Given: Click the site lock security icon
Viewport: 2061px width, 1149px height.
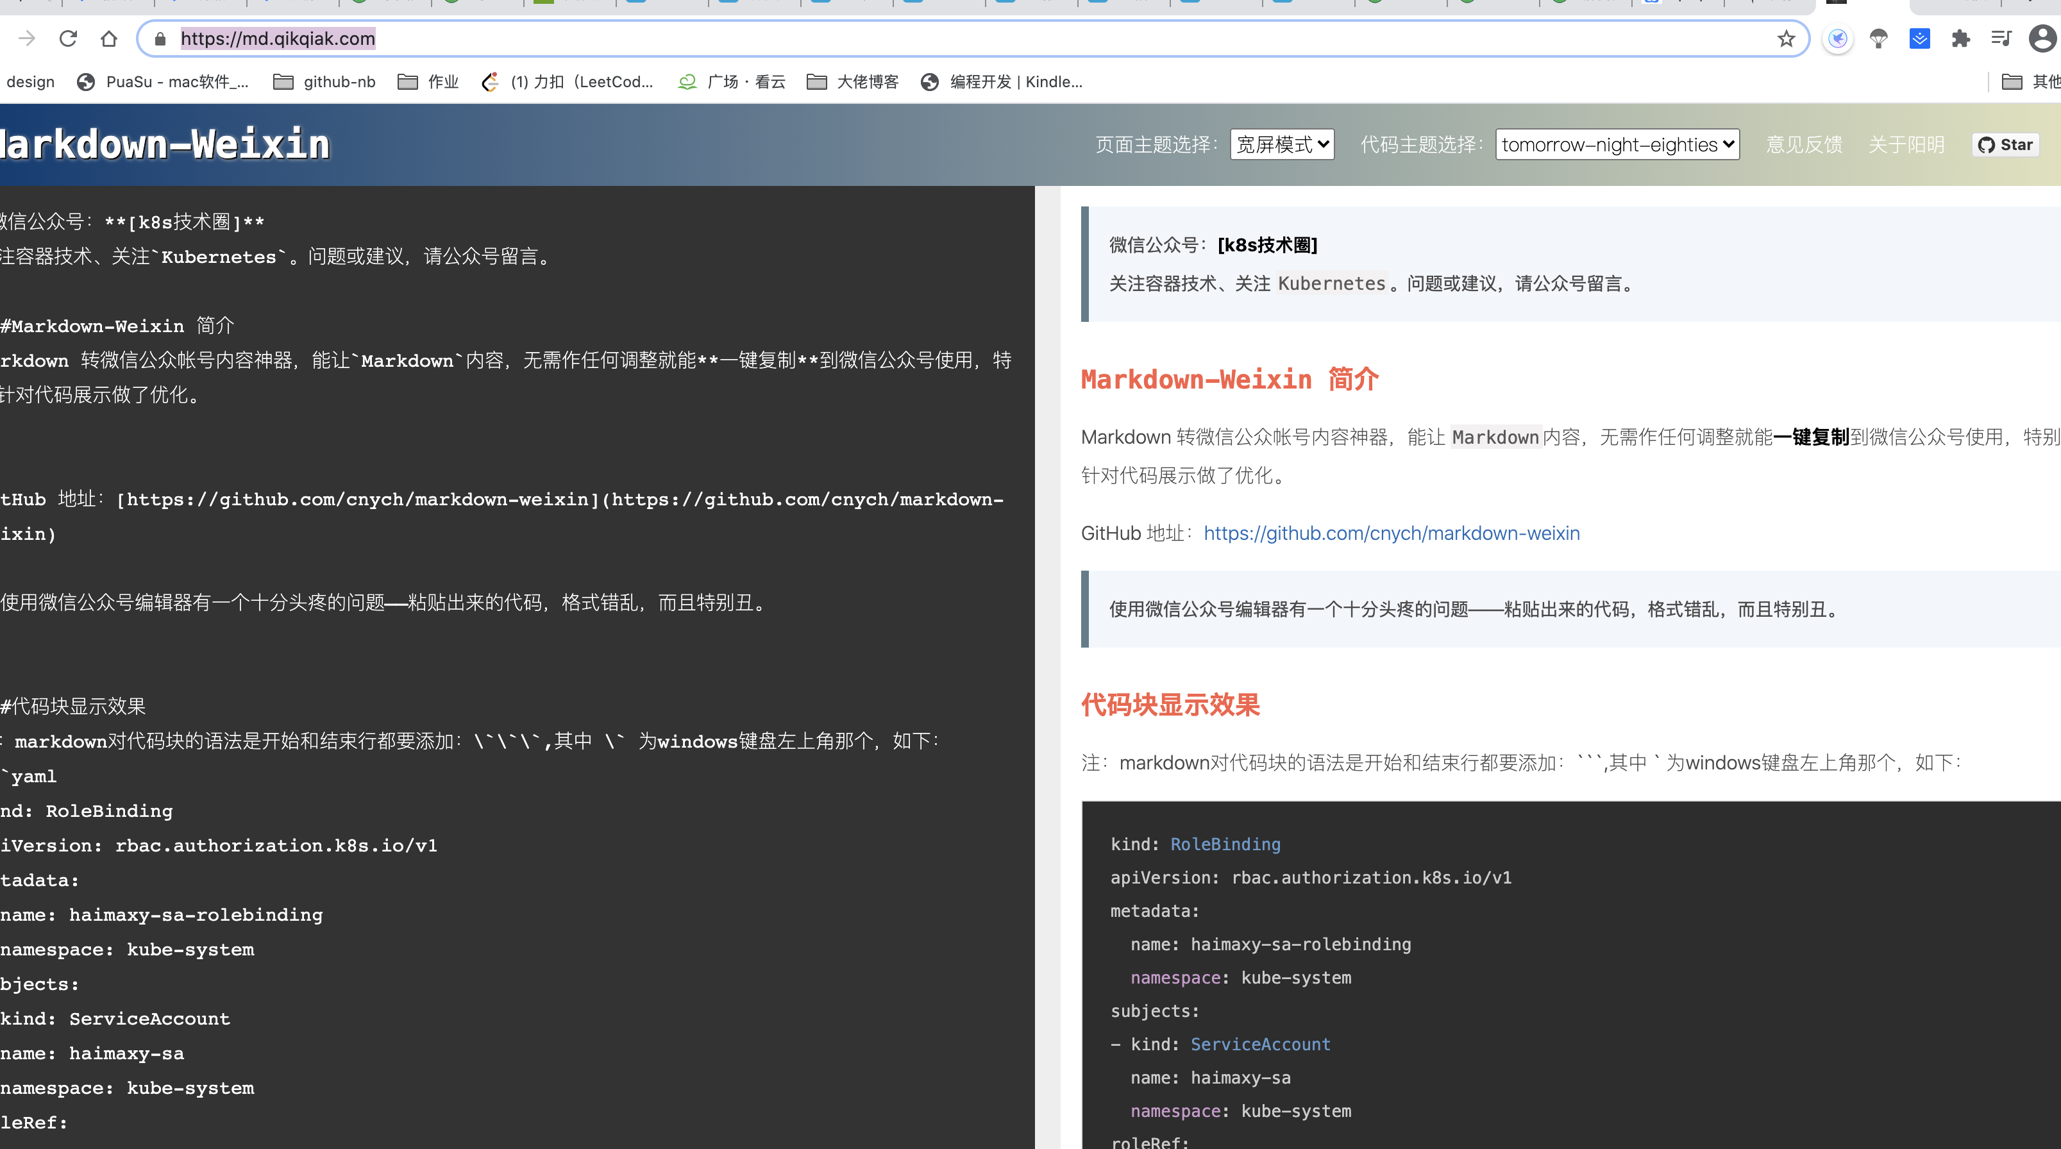Looking at the screenshot, I should (160, 38).
